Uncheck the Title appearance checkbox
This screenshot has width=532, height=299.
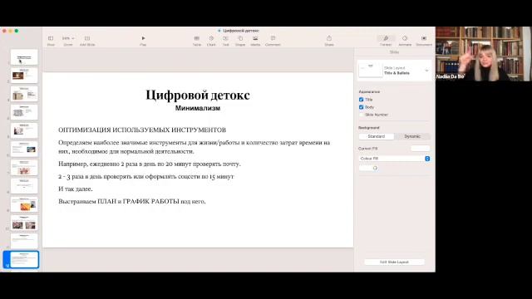(x=361, y=100)
